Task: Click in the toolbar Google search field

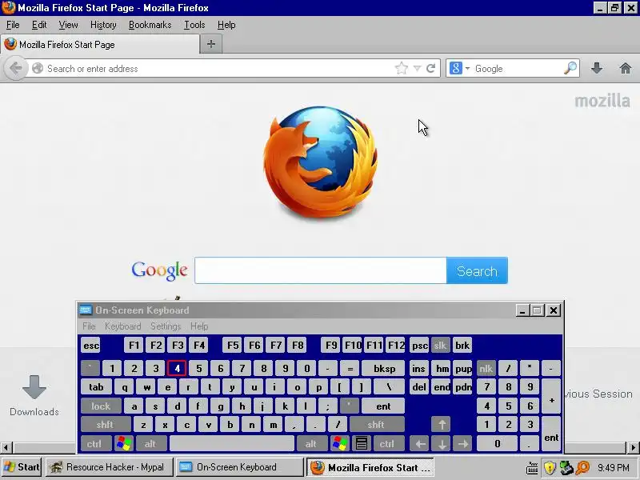Action: [518, 69]
